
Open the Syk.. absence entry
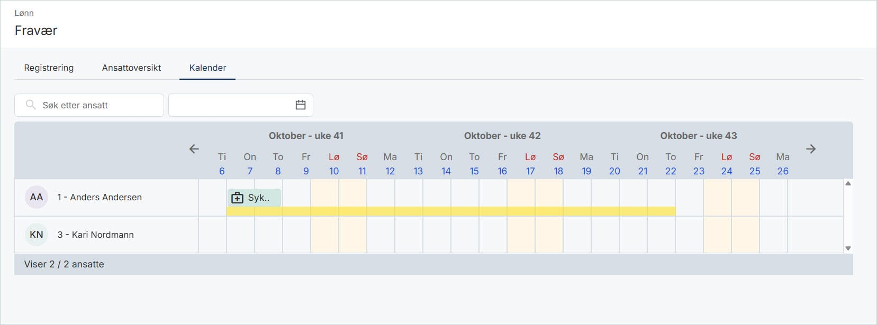[254, 198]
